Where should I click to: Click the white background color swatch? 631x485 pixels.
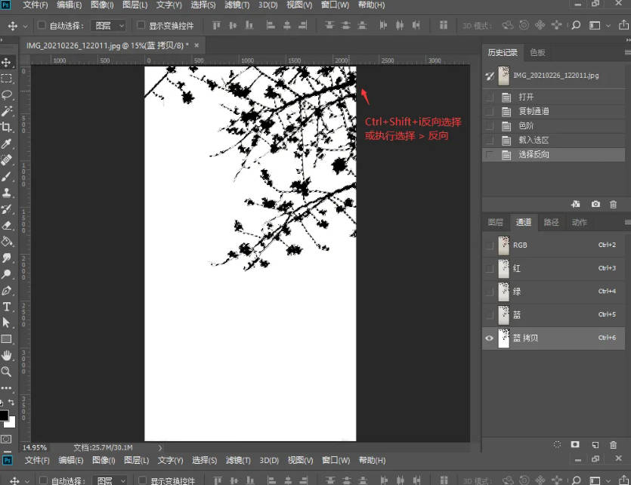tap(11, 423)
